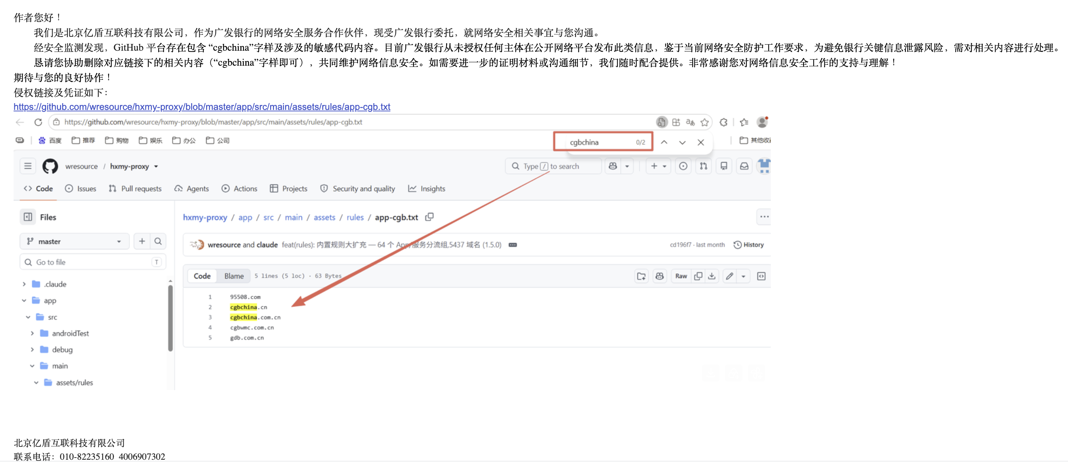Open the master branch dropdown
Viewport: 1068px width, 469px height.
click(x=74, y=241)
